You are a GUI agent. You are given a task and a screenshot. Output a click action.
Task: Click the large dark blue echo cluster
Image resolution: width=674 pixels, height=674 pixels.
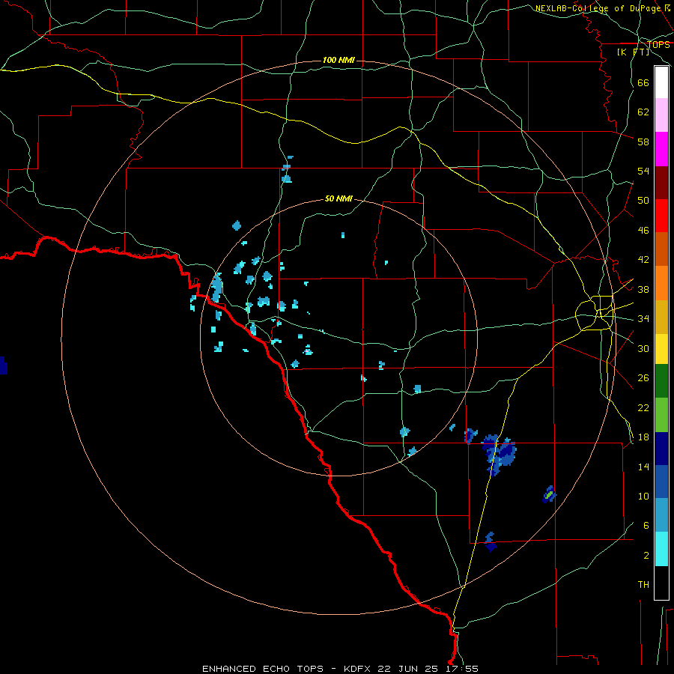[x=499, y=454]
